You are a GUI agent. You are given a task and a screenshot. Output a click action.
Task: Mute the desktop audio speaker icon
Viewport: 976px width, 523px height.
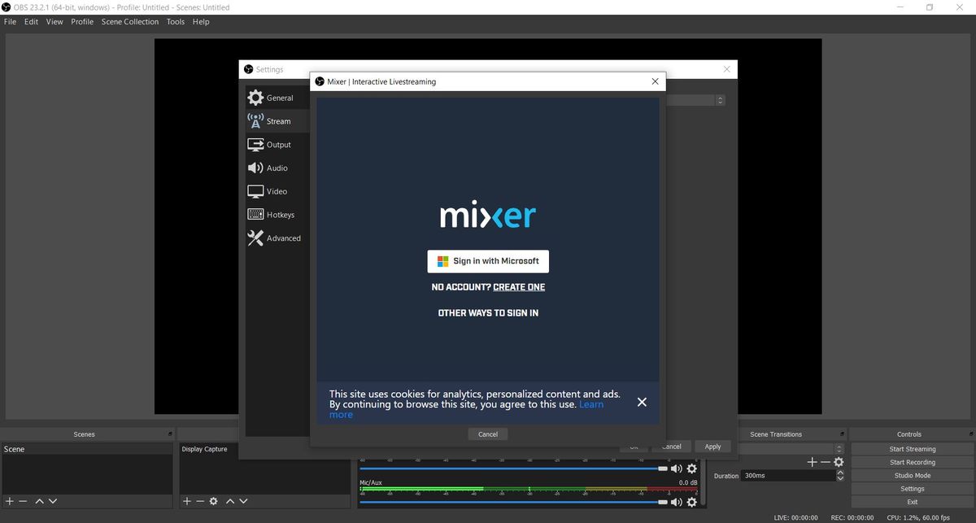click(x=676, y=469)
